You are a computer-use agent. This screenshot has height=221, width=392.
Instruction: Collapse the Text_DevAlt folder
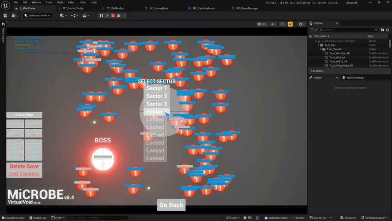[x=320, y=49]
